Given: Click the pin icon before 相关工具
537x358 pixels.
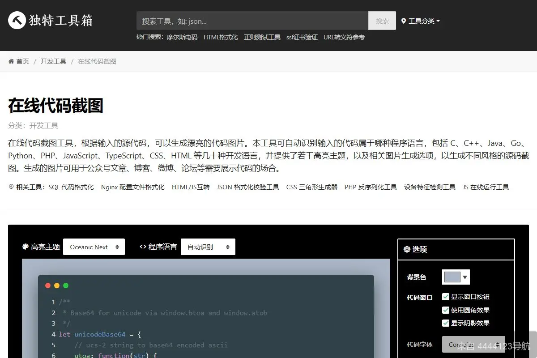Looking at the screenshot, I should click(x=11, y=187).
